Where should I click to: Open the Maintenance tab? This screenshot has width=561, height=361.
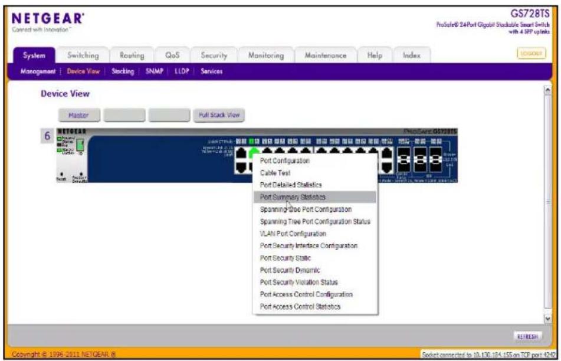[x=326, y=55]
